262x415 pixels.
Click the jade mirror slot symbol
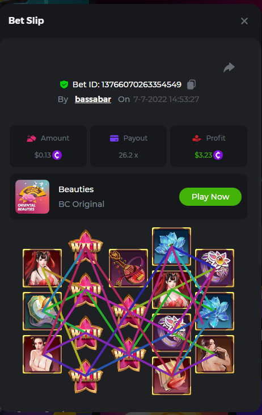[x=43, y=311]
